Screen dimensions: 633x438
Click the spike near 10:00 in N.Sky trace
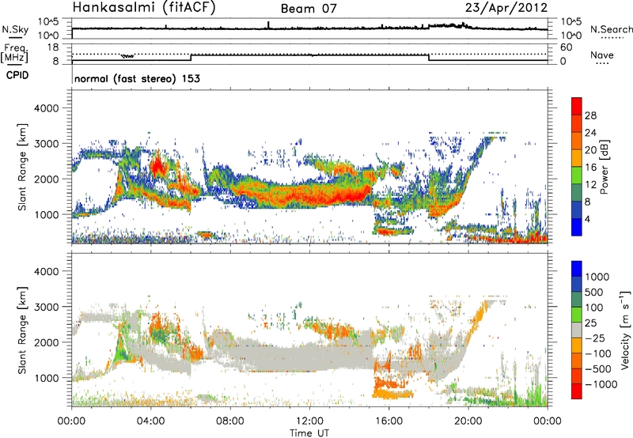tap(268, 25)
